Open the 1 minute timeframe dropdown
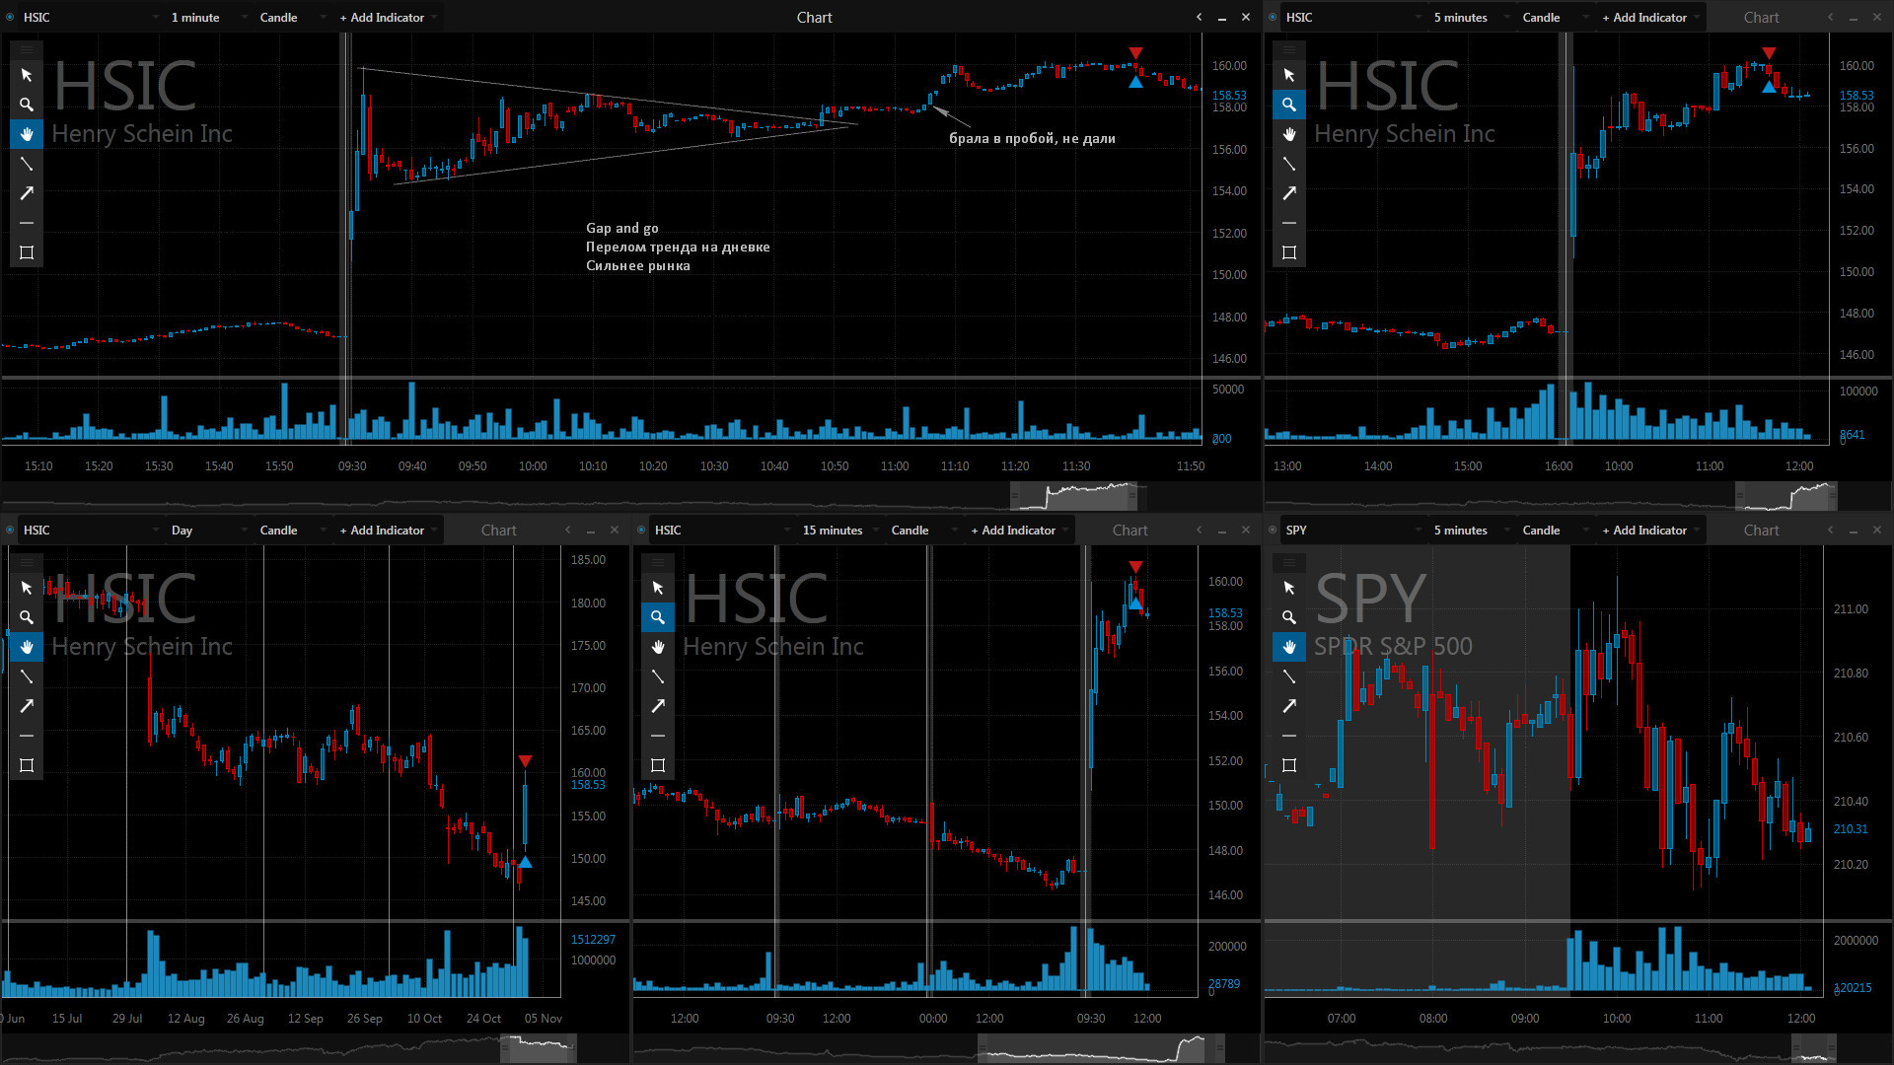The height and width of the screenshot is (1065, 1894). 208,18
